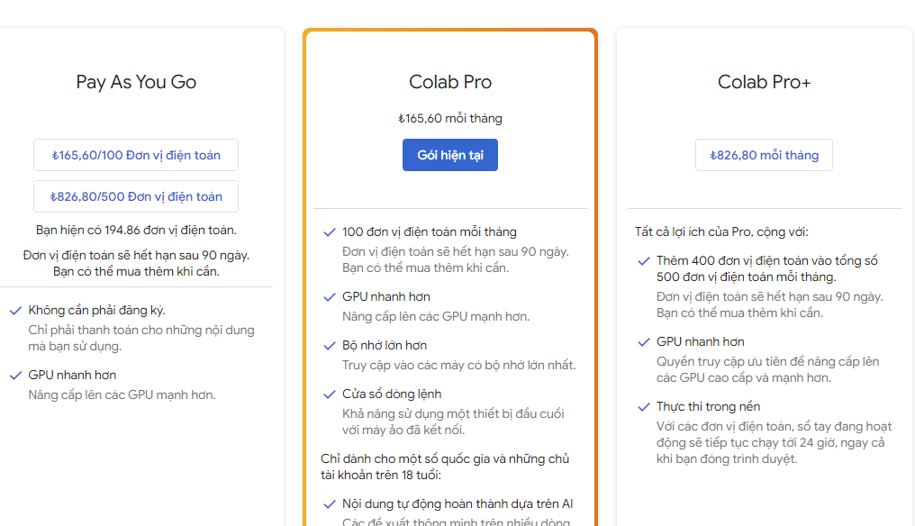Click checkmark beside 'Không cần phải đăng ký'
Screen dimensions: 915x526
[x=15, y=311]
